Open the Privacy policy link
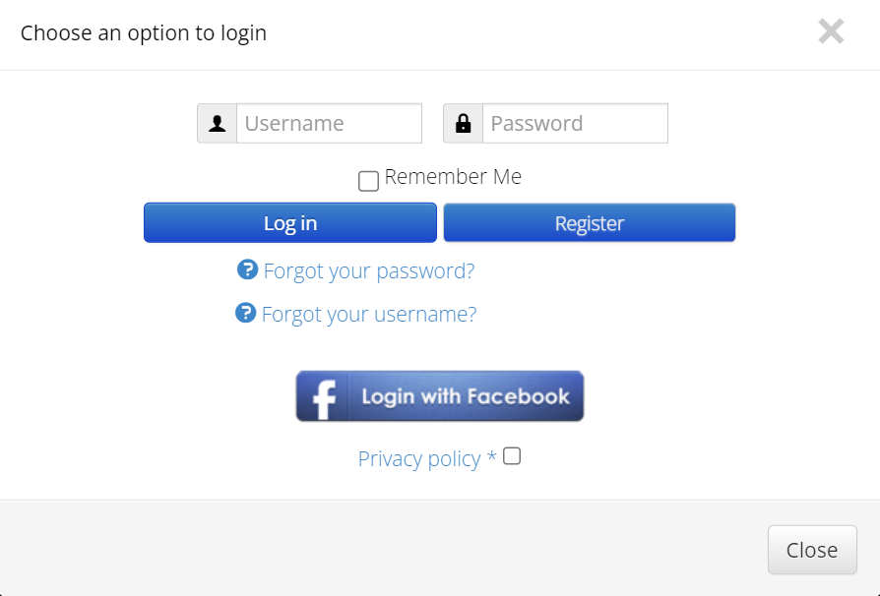Viewport: 880px width, 596px height. [x=420, y=458]
